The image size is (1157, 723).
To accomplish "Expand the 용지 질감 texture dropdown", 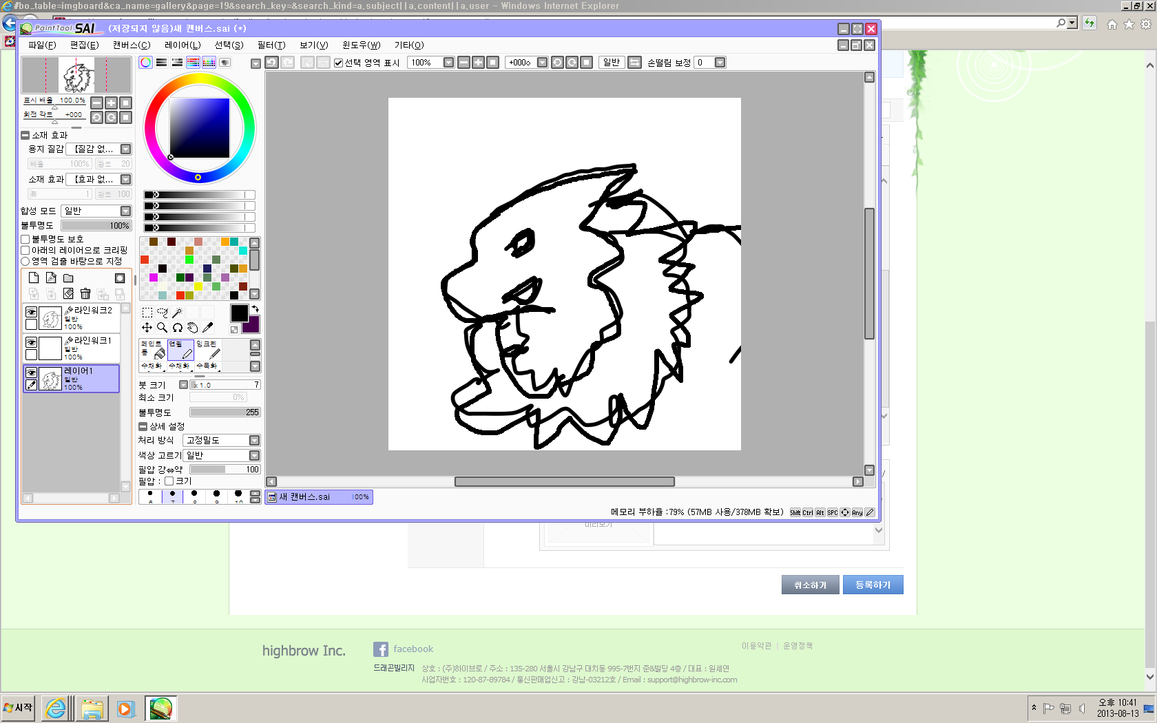I will click(x=125, y=149).
